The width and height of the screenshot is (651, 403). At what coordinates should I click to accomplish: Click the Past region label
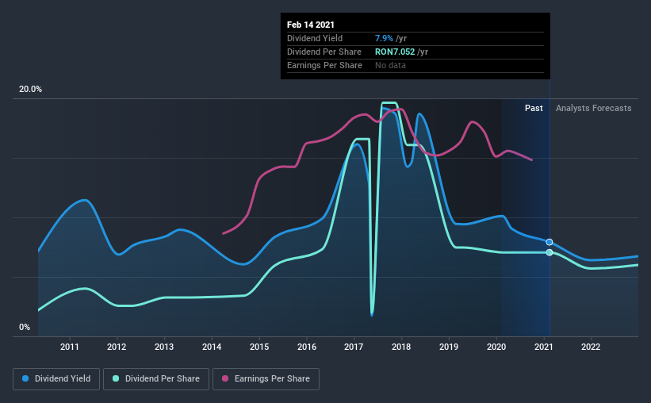click(x=534, y=108)
